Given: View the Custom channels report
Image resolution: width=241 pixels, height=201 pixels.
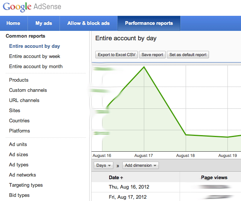Looking at the screenshot, I should 28,90.
